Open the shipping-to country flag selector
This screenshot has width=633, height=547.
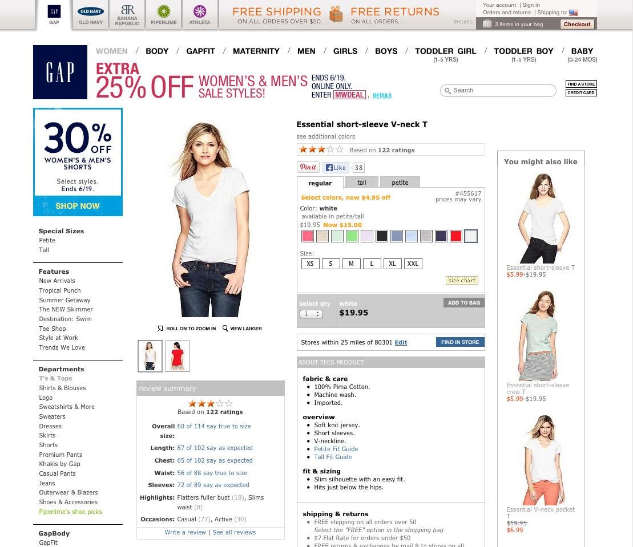pyautogui.click(x=573, y=13)
